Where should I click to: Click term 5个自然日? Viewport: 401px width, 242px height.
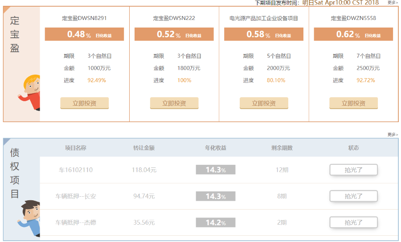pos(279,56)
